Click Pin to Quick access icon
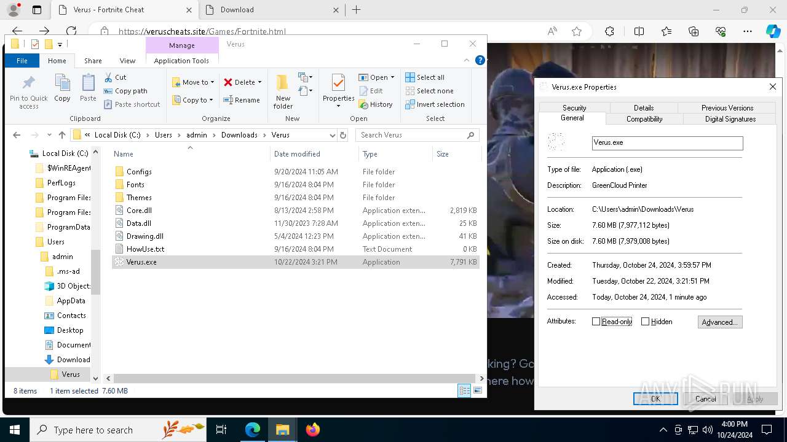Screen dimensions: 787x442 tap(28, 92)
